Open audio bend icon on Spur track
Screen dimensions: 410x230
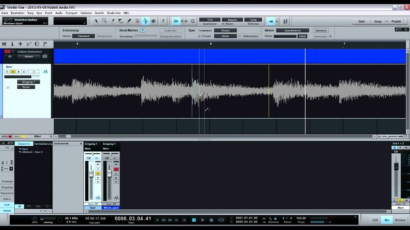pyautogui.click(x=45, y=72)
